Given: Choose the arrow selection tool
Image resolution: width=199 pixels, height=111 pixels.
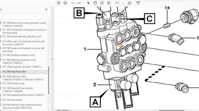Looking at the screenshot, I should (x=88, y=3).
